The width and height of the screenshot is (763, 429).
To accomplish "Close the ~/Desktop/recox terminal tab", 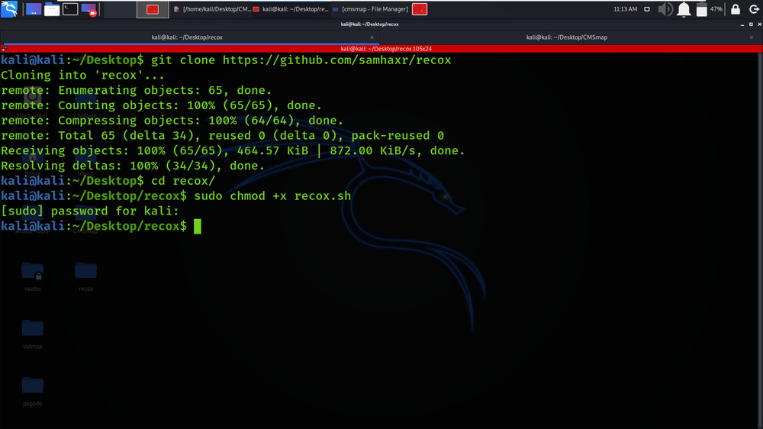I will 372,37.
